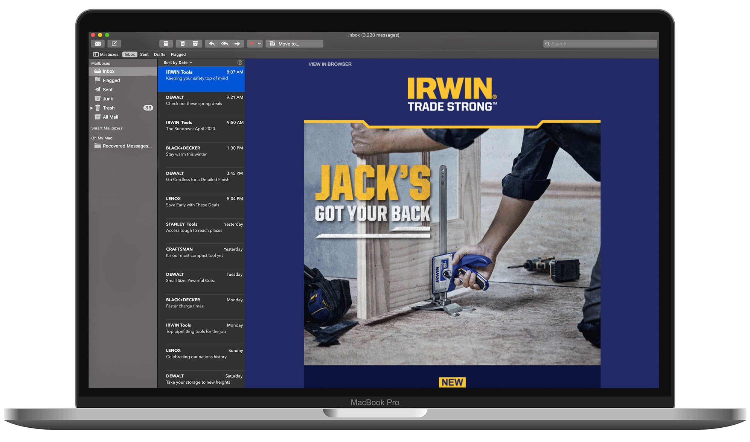The width and height of the screenshot is (750, 442).
Task: Open LENOX Save Early with These Deals
Action: 201,205
